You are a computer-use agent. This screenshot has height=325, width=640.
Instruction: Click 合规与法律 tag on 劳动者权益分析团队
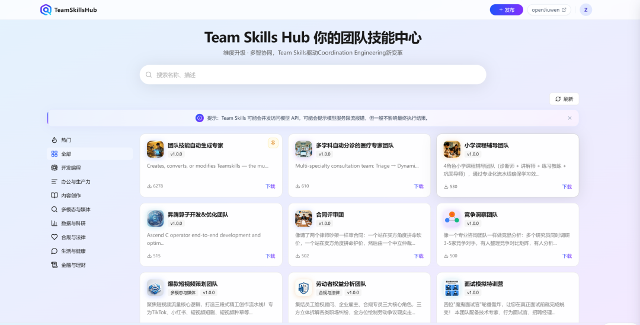[329, 293]
